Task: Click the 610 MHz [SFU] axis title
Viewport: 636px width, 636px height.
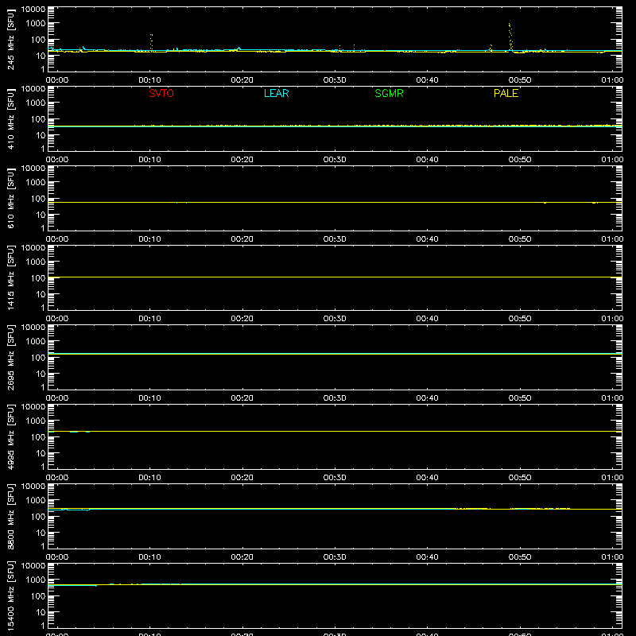Action: pos(10,198)
